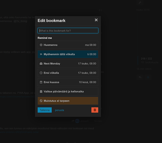The height and width of the screenshot is (143, 162).
Task: Click the sun icon beside Huomenna
Action: pos(41,45)
